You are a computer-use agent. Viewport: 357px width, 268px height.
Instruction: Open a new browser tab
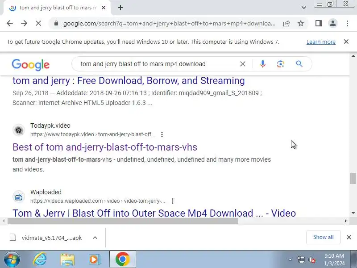(x=120, y=8)
